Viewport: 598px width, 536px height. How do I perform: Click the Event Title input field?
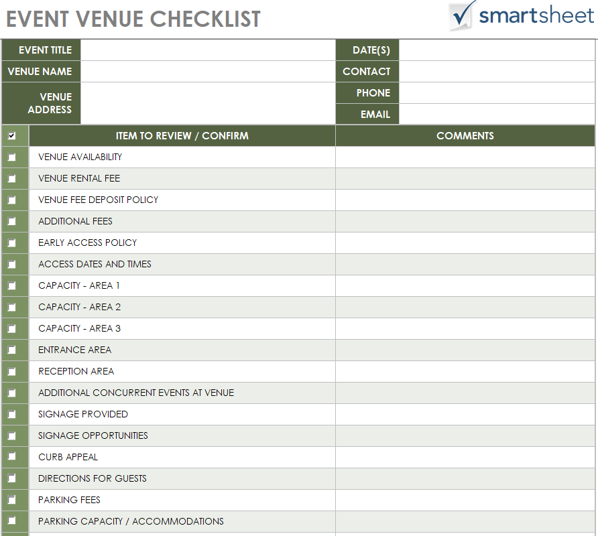pyautogui.click(x=208, y=50)
